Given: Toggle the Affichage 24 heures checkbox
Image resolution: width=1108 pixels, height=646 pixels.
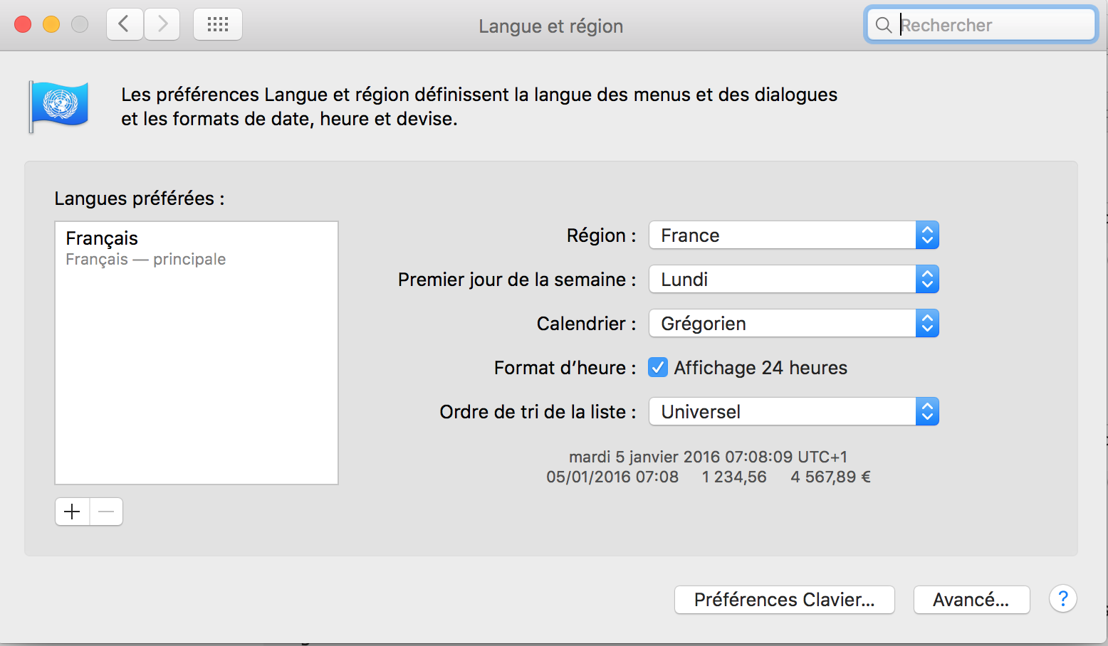Looking at the screenshot, I should (658, 368).
